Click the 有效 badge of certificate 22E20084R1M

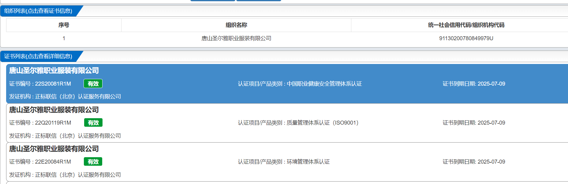tap(93, 162)
